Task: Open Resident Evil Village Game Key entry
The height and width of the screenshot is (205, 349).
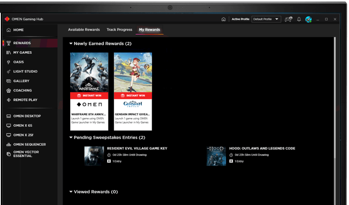Action: (x=137, y=149)
